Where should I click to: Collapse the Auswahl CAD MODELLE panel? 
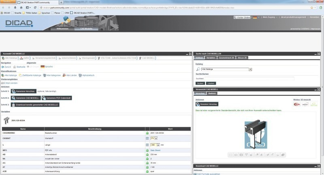click(x=187, y=54)
